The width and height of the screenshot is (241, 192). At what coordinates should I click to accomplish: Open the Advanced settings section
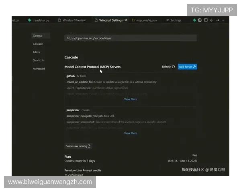point(39,68)
